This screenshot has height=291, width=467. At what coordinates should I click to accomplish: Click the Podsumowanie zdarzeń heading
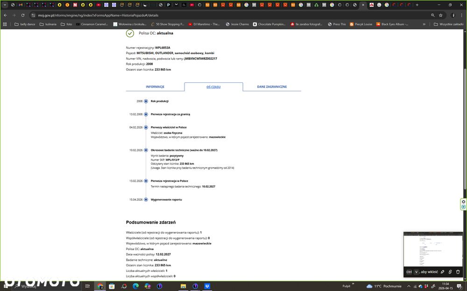click(x=151, y=222)
